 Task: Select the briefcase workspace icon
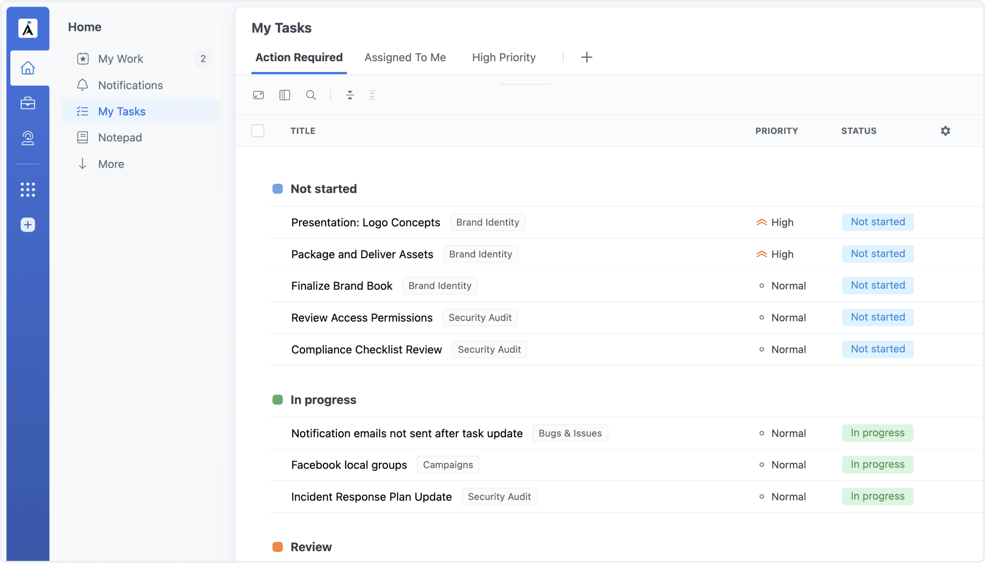tap(28, 103)
